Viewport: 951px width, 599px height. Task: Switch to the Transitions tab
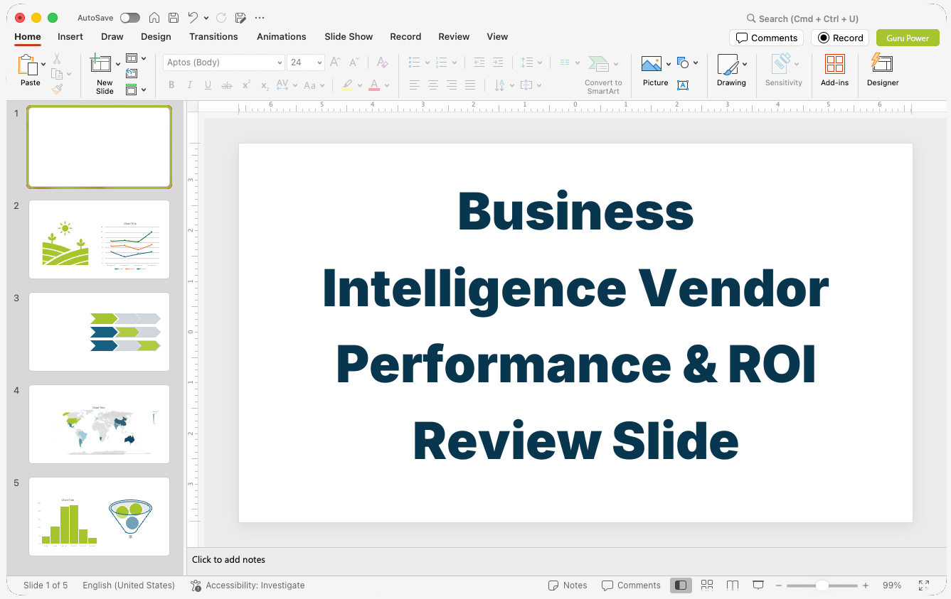213,37
